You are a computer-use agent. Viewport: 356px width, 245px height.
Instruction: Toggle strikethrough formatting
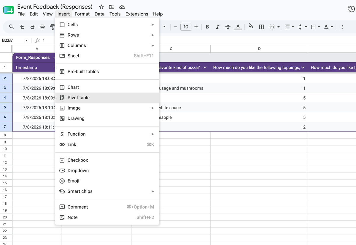[228, 27]
